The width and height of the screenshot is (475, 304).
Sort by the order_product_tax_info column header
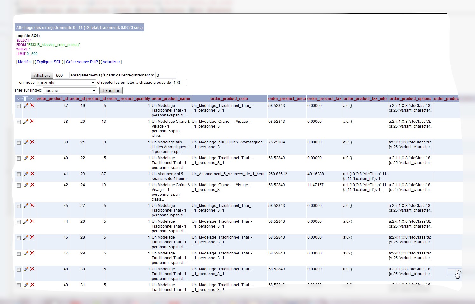tap(365, 99)
